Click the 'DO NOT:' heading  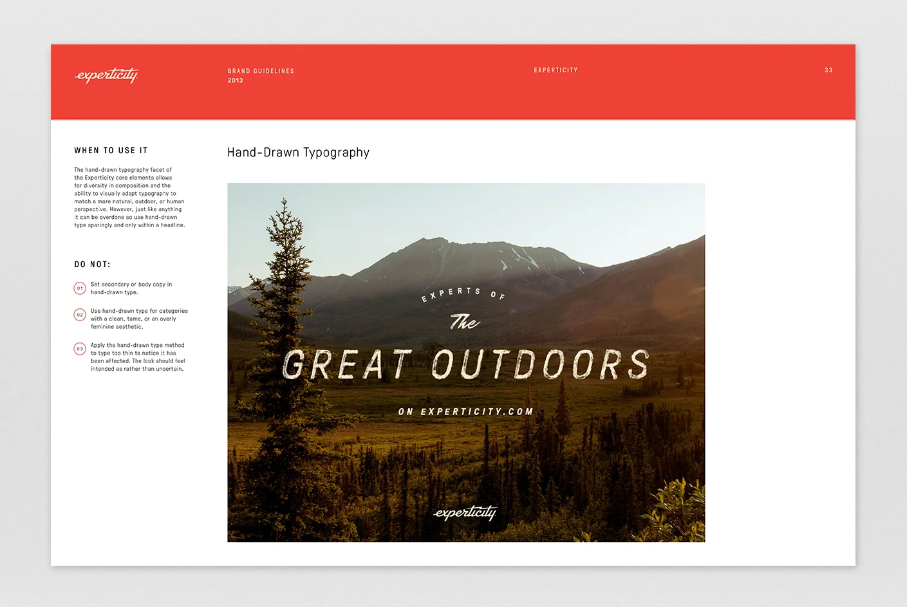pyautogui.click(x=92, y=265)
